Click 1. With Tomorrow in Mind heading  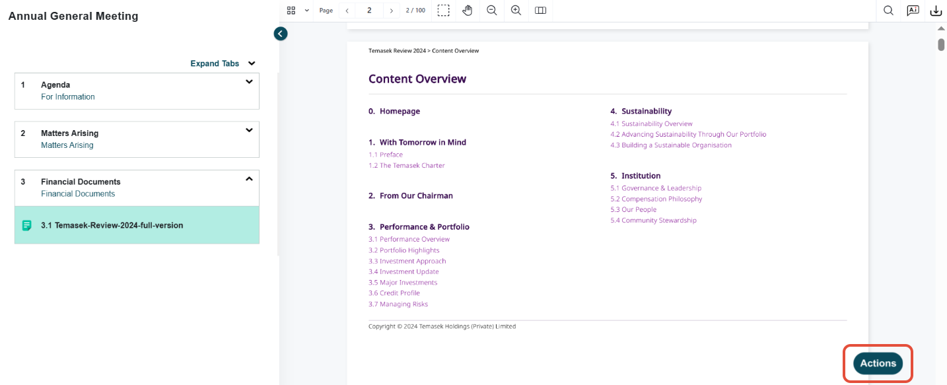pos(417,143)
